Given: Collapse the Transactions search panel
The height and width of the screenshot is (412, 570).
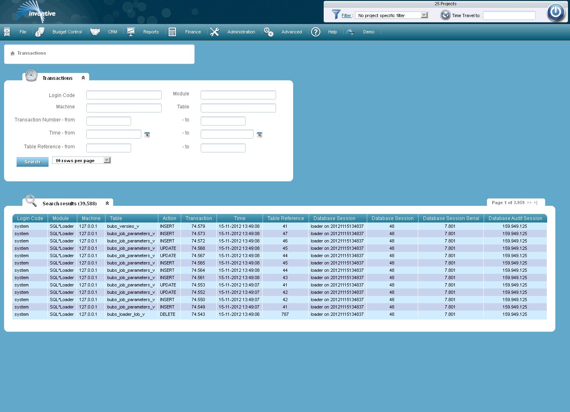Looking at the screenshot, I should pyautogui.click(x=83, y=77).
